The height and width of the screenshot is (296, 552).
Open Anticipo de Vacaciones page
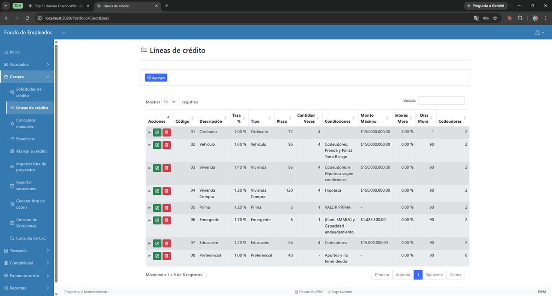click(30, 223)
